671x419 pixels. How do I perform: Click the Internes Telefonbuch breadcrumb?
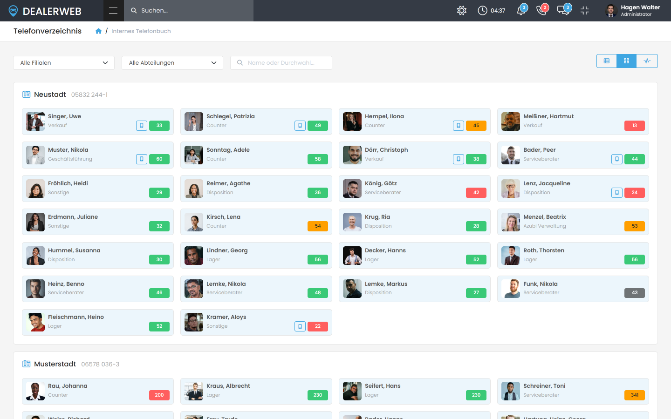pyautogui.click(x=141, y=31)
